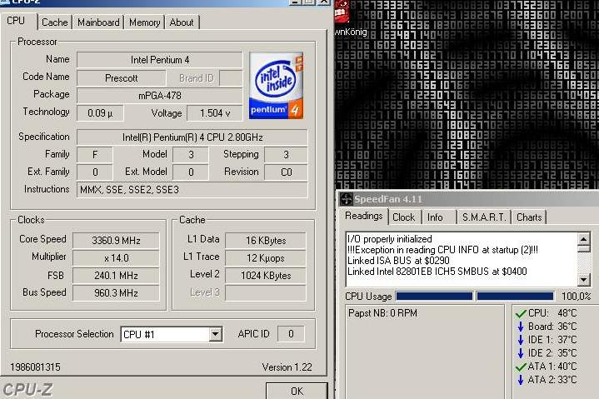Click the Revision value C0
Viewport: 599px width, 399px height.
click(x=286, y=172)
